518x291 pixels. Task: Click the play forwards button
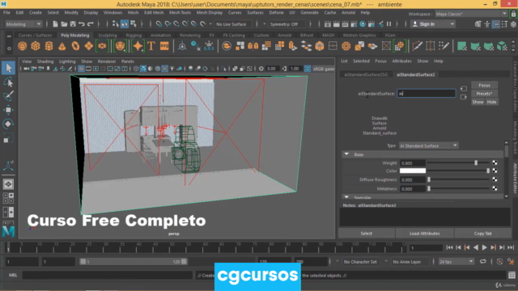tap(484, 247)
